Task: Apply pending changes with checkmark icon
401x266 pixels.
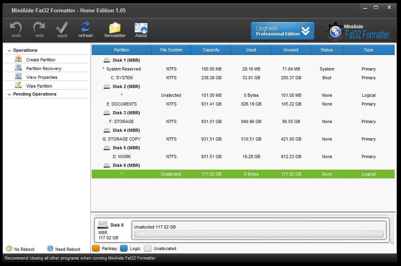Action: coord(63,27)
